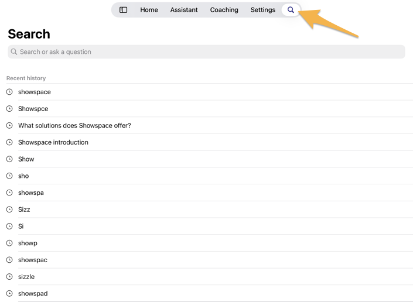Click the clock icon beside 'showspad'

pyautogui.click(x=9, y=293)
